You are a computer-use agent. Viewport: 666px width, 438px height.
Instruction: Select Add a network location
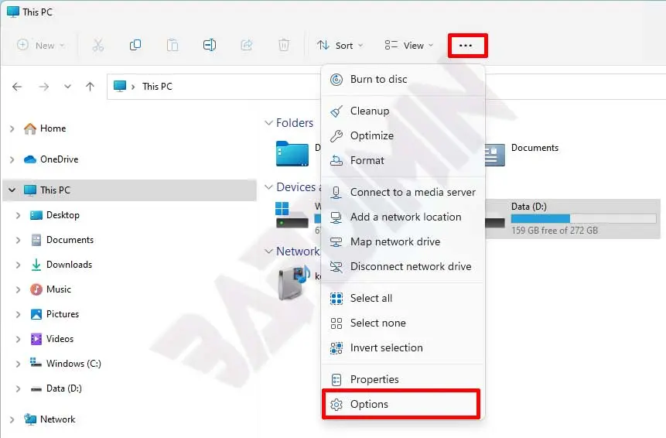click(403, 217)
